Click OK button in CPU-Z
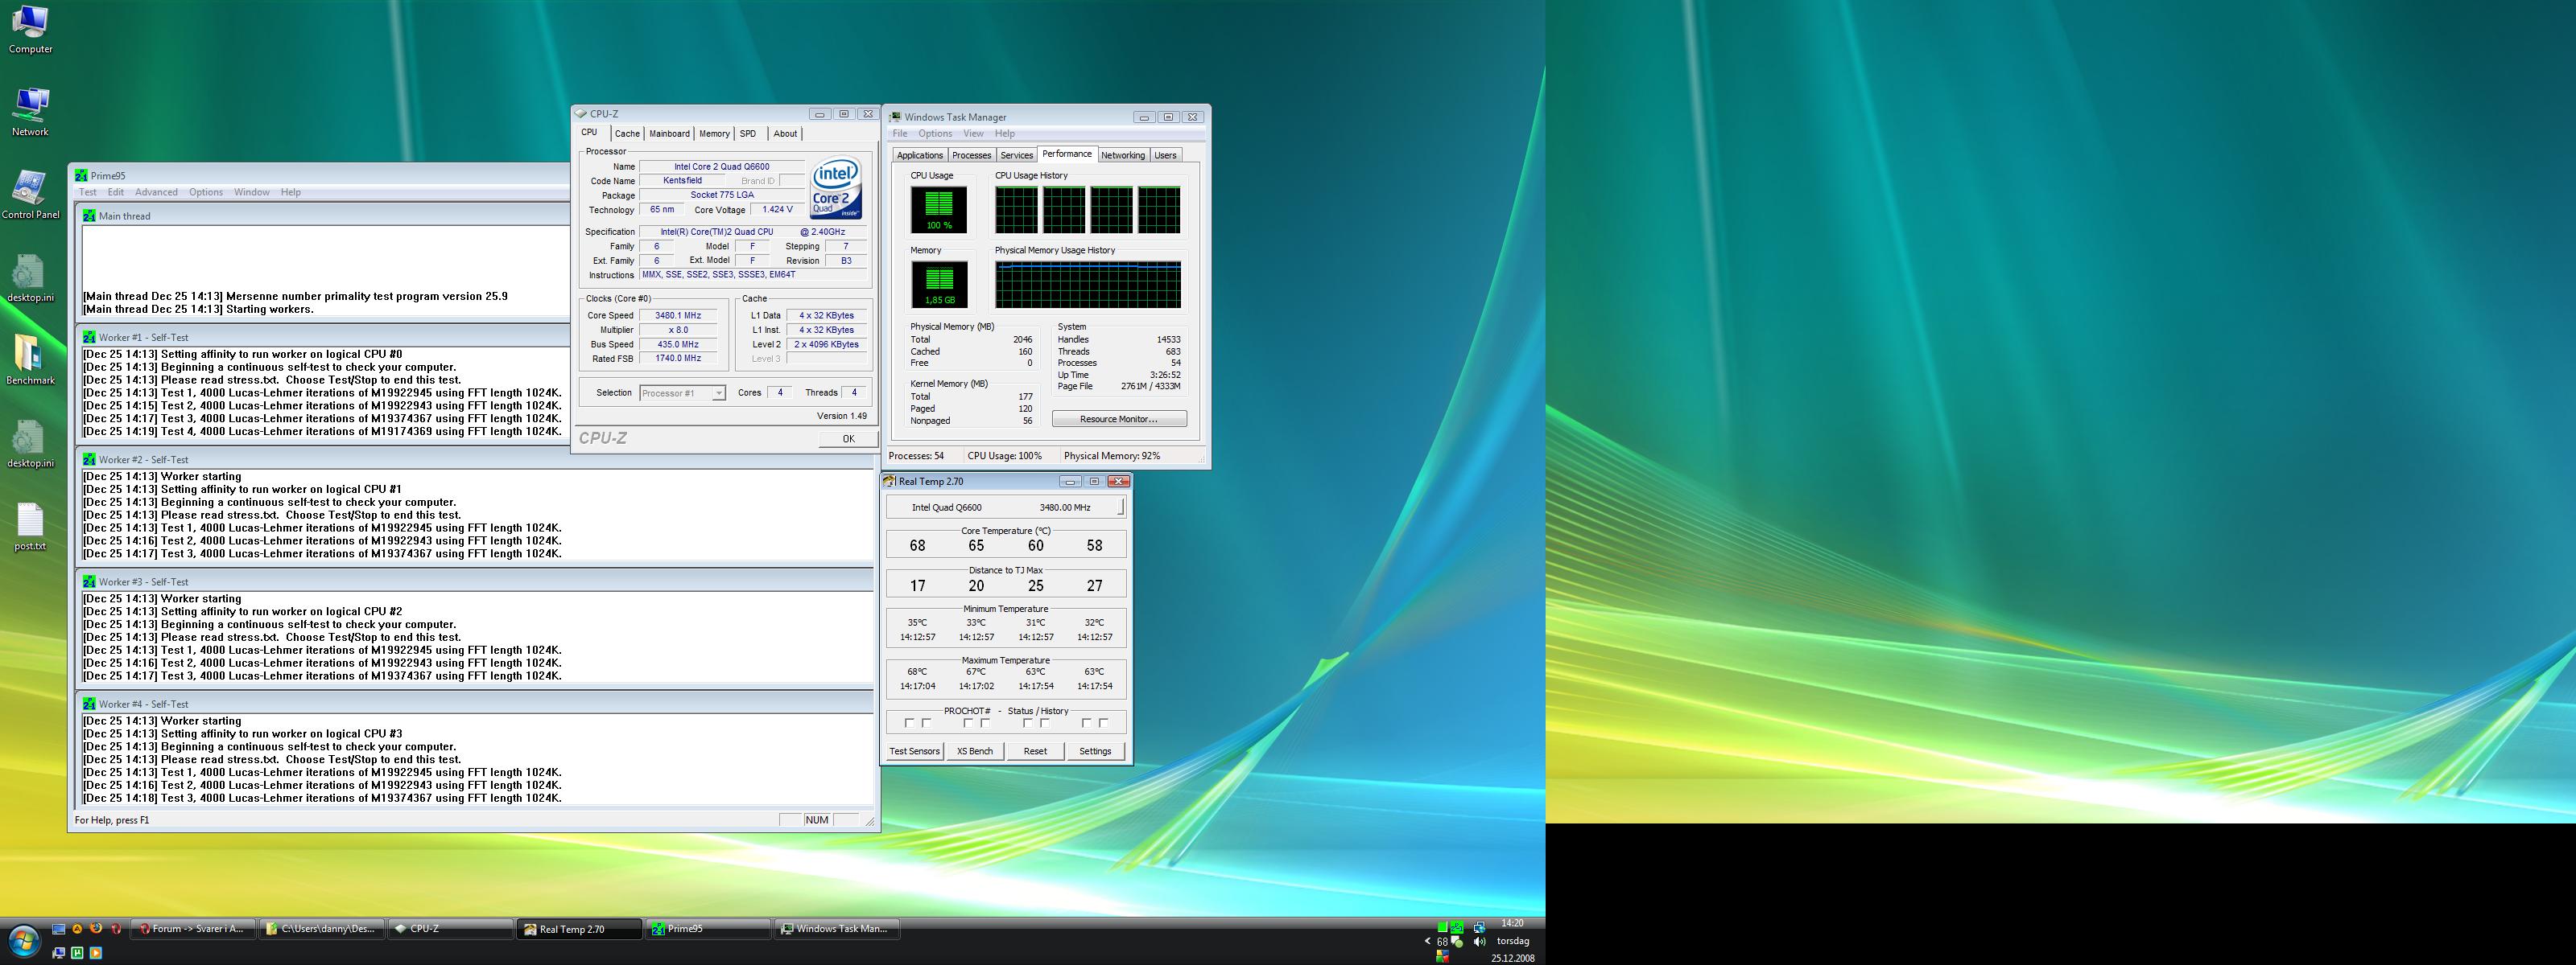2576x965 pixels. [848, 438]
